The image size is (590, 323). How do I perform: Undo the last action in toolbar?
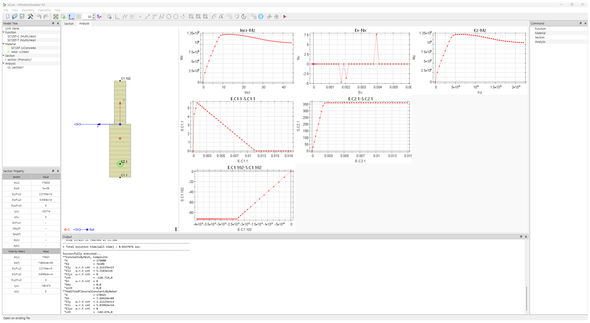tap(38, 16)
